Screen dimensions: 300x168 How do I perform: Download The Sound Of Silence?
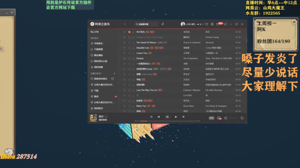click(133, 43)
